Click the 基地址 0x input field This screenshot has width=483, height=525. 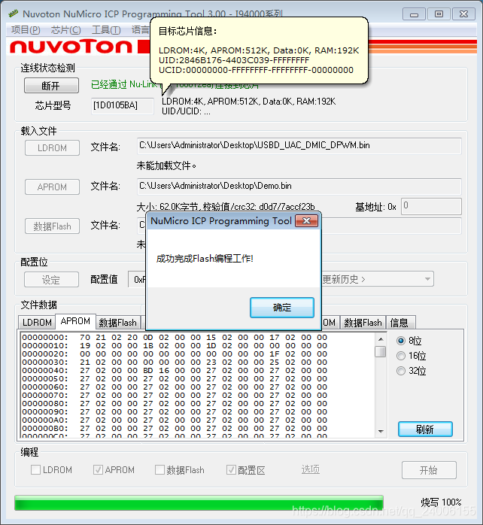click(431, 206)
